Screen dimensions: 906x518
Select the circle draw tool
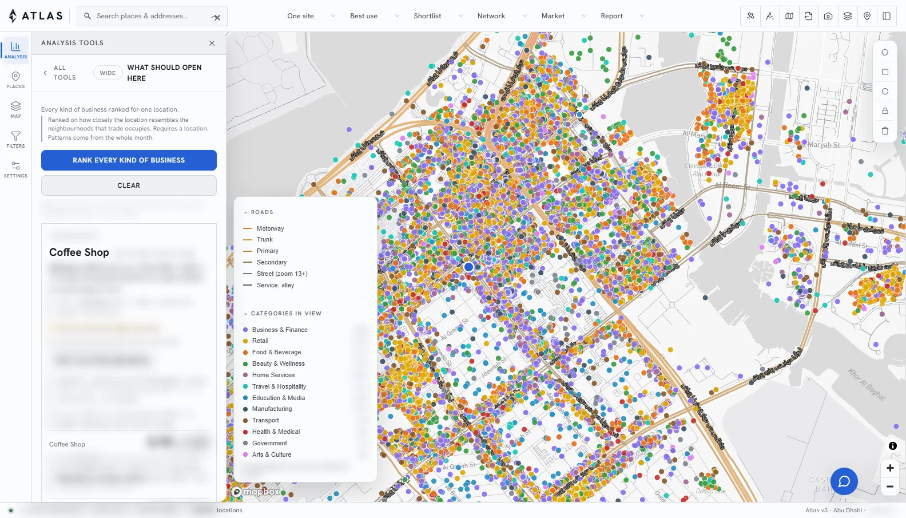885,92
